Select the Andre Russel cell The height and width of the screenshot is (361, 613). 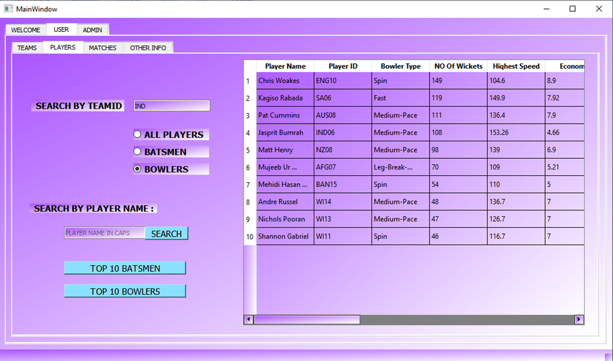[x=285, y=202]
